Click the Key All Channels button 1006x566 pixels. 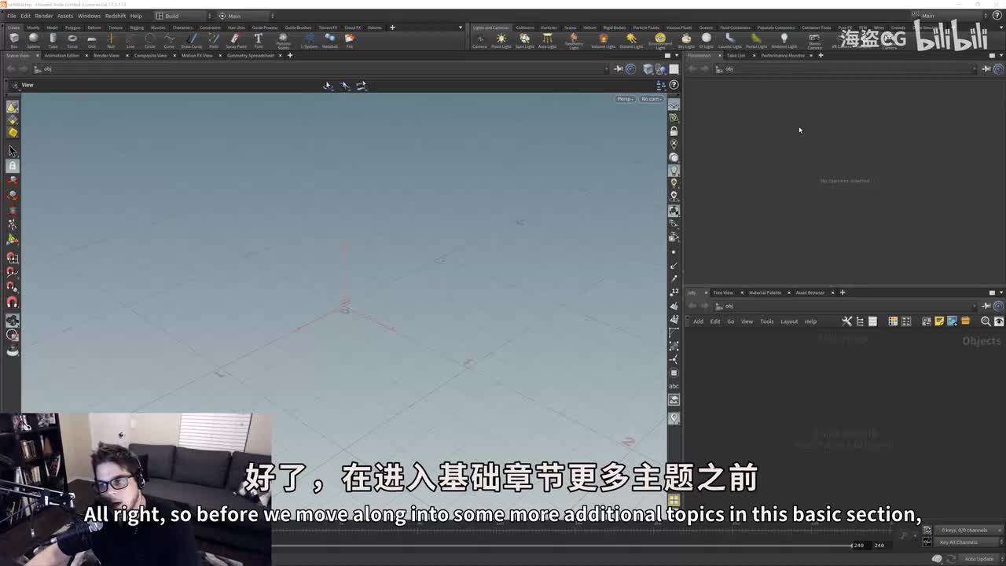coord(958,542)
